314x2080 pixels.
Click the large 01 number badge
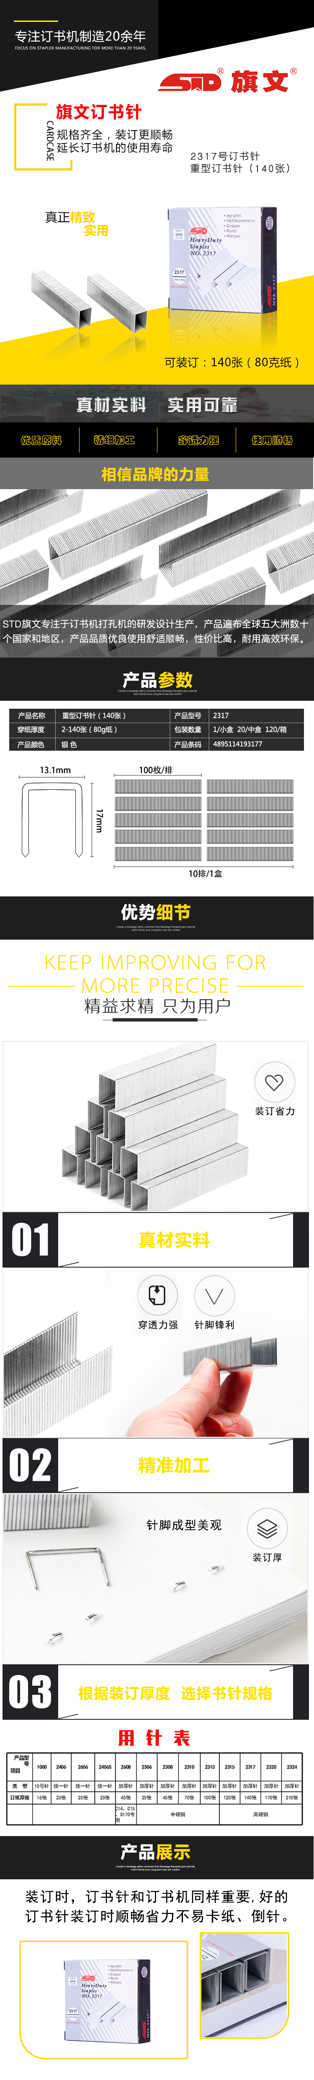click(31, 1239)
